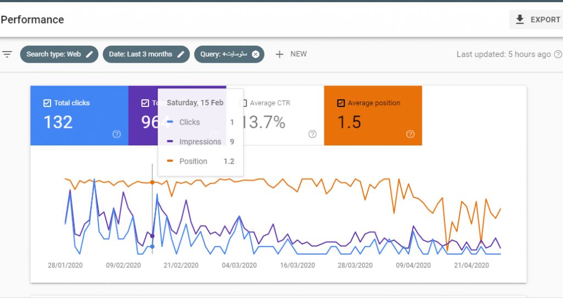Image resolution: width=563 pixels, height=298 pixels.
Task: Open help icon beside Last updated
Action: pyautogui.click(x=558, y=54)
